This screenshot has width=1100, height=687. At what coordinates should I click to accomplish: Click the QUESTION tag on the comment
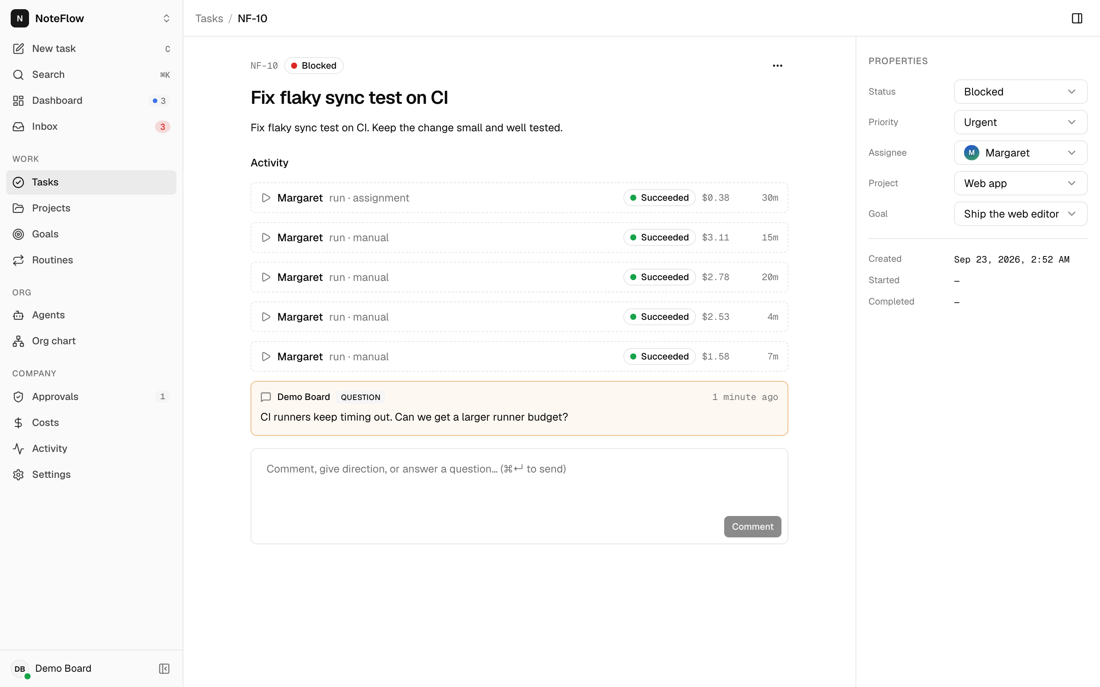(x=361, y=397)
